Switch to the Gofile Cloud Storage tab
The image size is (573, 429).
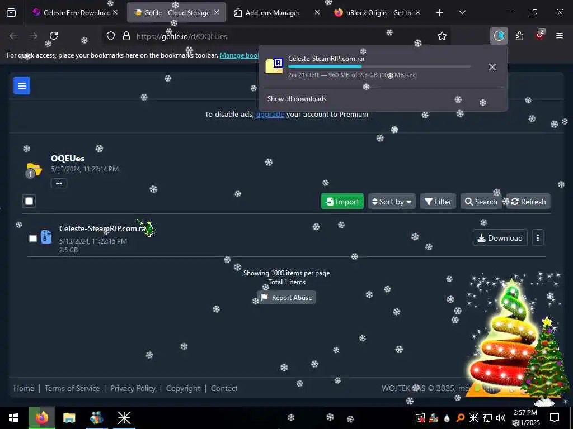tap(176, 12)
